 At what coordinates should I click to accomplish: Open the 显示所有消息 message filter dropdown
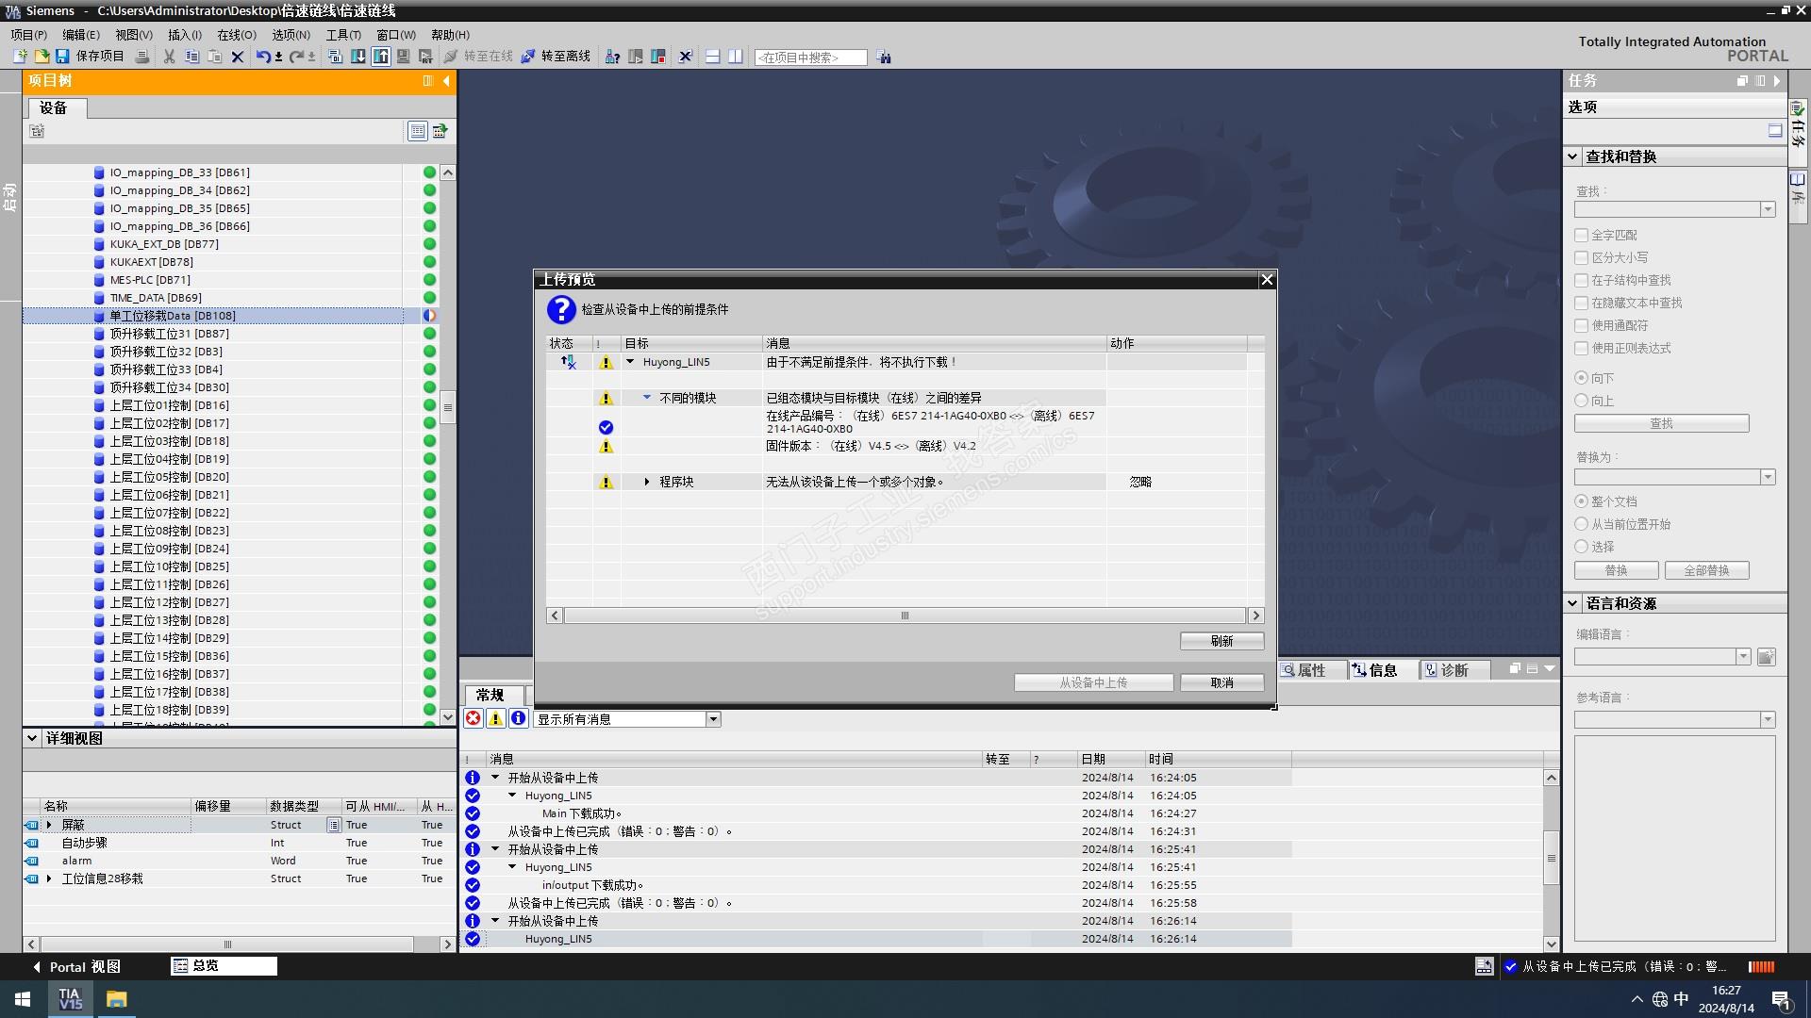coord(713,719)
